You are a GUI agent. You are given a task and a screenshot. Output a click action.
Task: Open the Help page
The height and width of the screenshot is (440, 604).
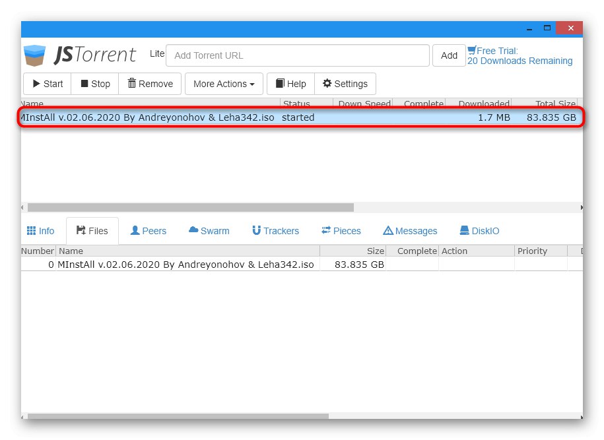point(291,84)
